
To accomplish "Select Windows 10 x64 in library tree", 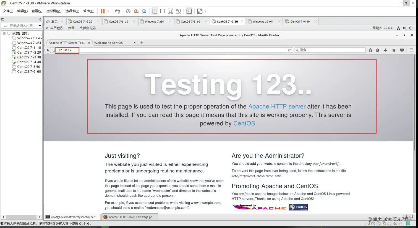I will coord(27,38).
